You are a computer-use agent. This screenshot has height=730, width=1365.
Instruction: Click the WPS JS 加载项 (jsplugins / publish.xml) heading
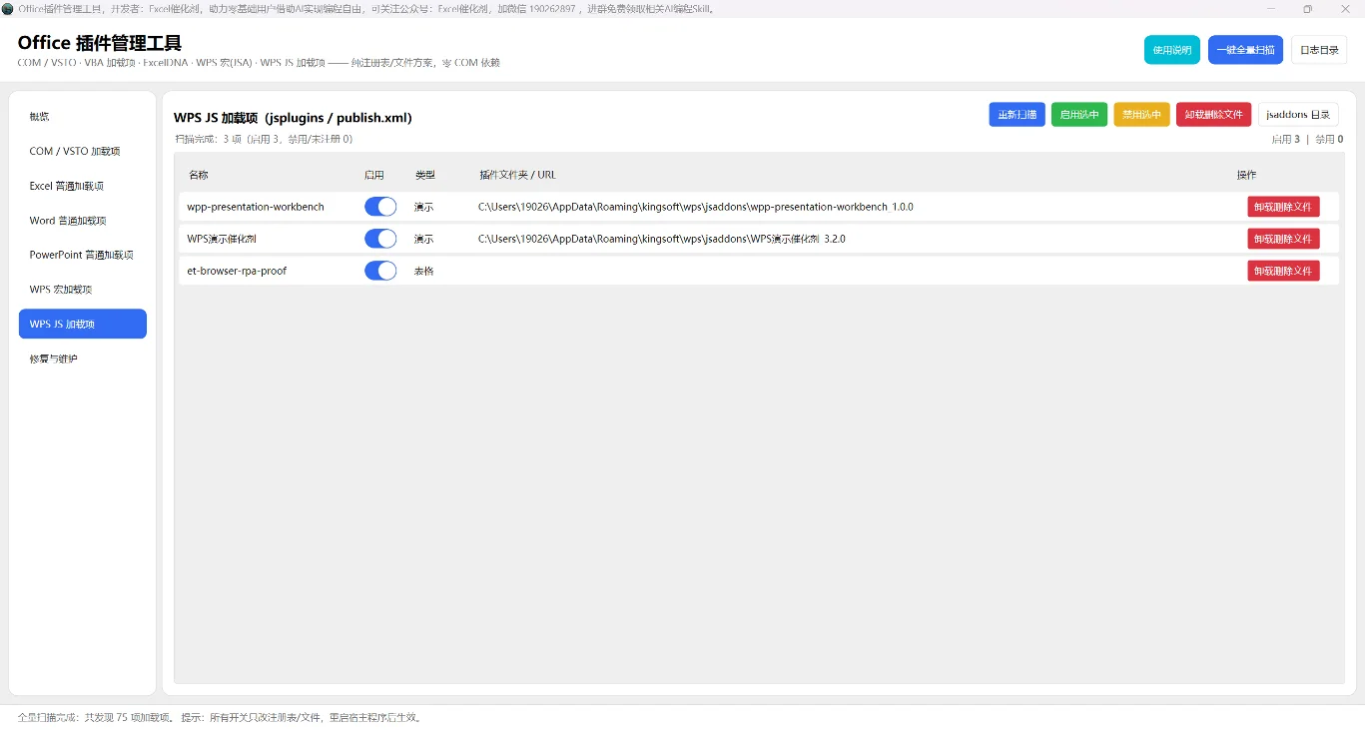[x=293, y=117]
